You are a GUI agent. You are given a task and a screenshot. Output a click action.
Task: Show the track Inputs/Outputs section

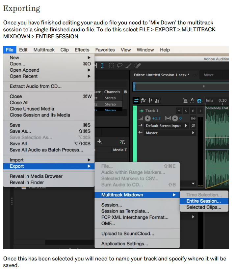(136, 100)
